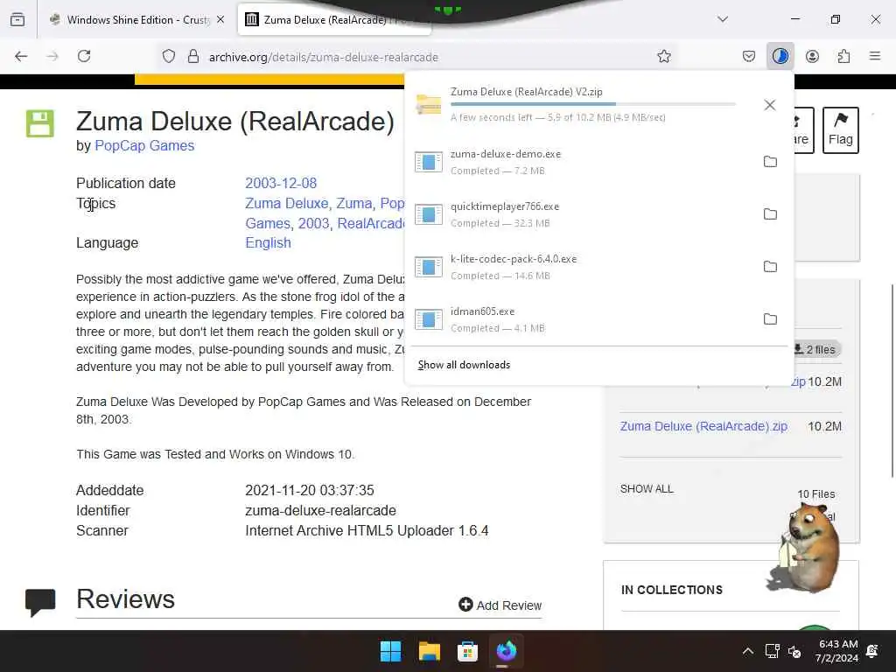Open tracking protection shield info
The width and height of the screenshot is (896, 672).
[x=169, y=56]
